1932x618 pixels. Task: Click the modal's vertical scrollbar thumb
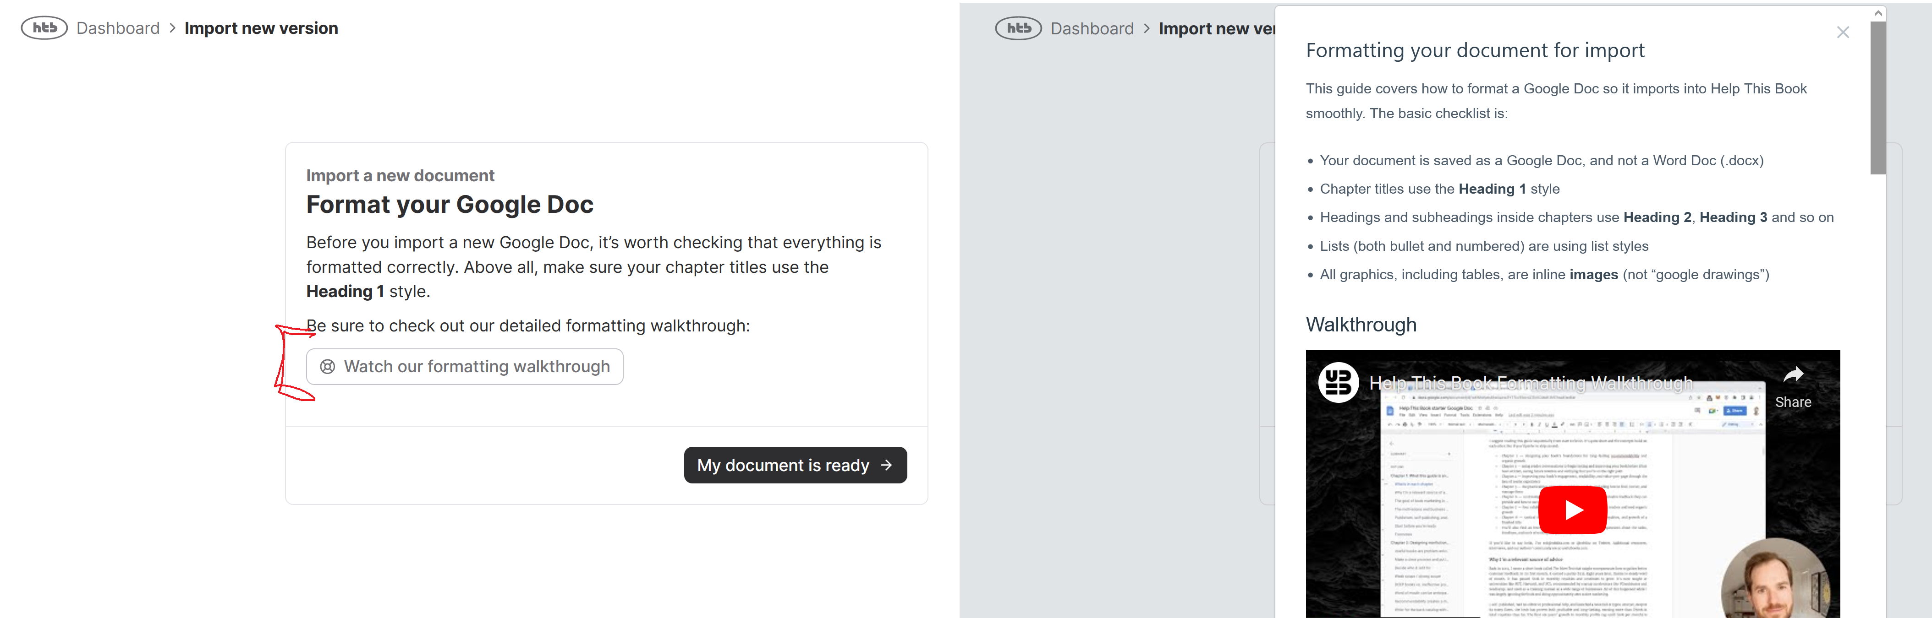(x=1878, y=98)
